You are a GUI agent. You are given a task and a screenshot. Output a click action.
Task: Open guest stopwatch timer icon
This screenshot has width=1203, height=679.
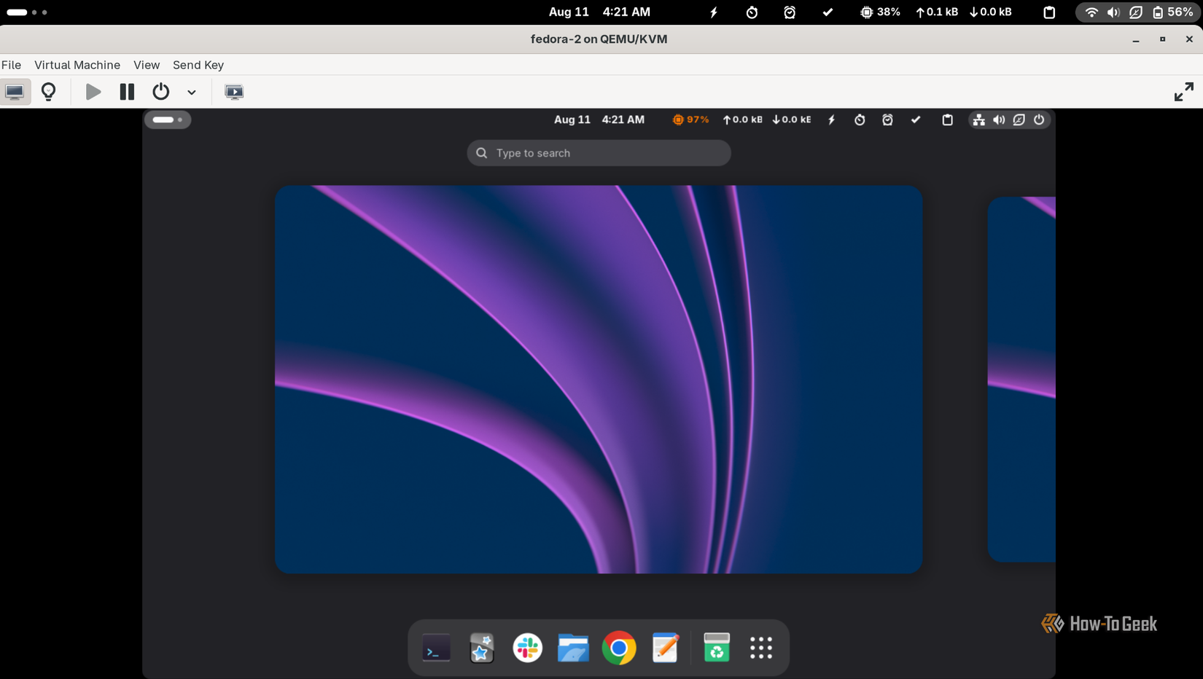pos(860,119)
